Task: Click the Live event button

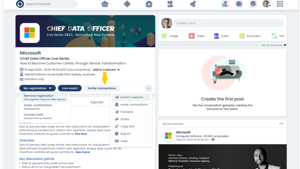Action: click(x=70, y=88)
